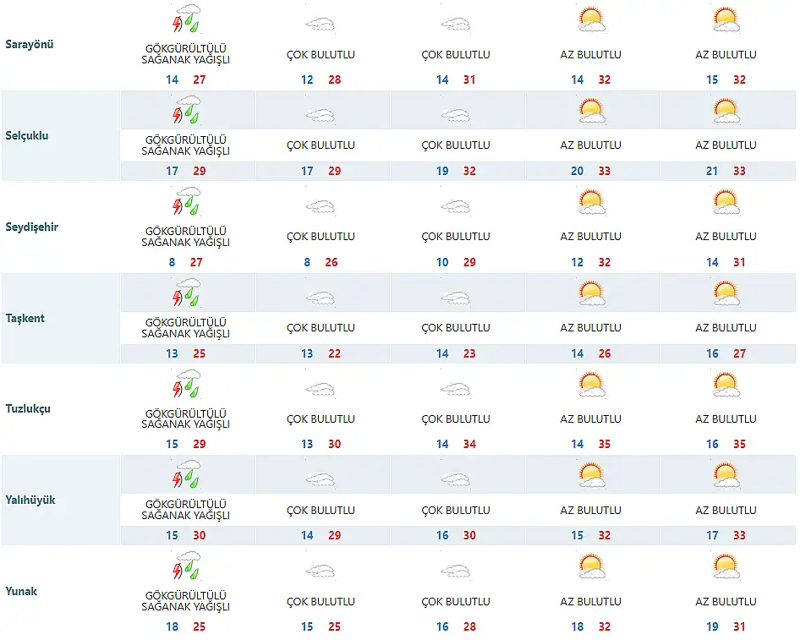The height and width of the screenshot is (640, 800).
Task: Select Yunak's overcast cloud icon above 16 / 28
Action: [x=456, y=572]
